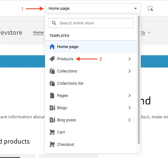Click the Checkout cart icon
Screen dimensions: 168x158
point(52,144)
